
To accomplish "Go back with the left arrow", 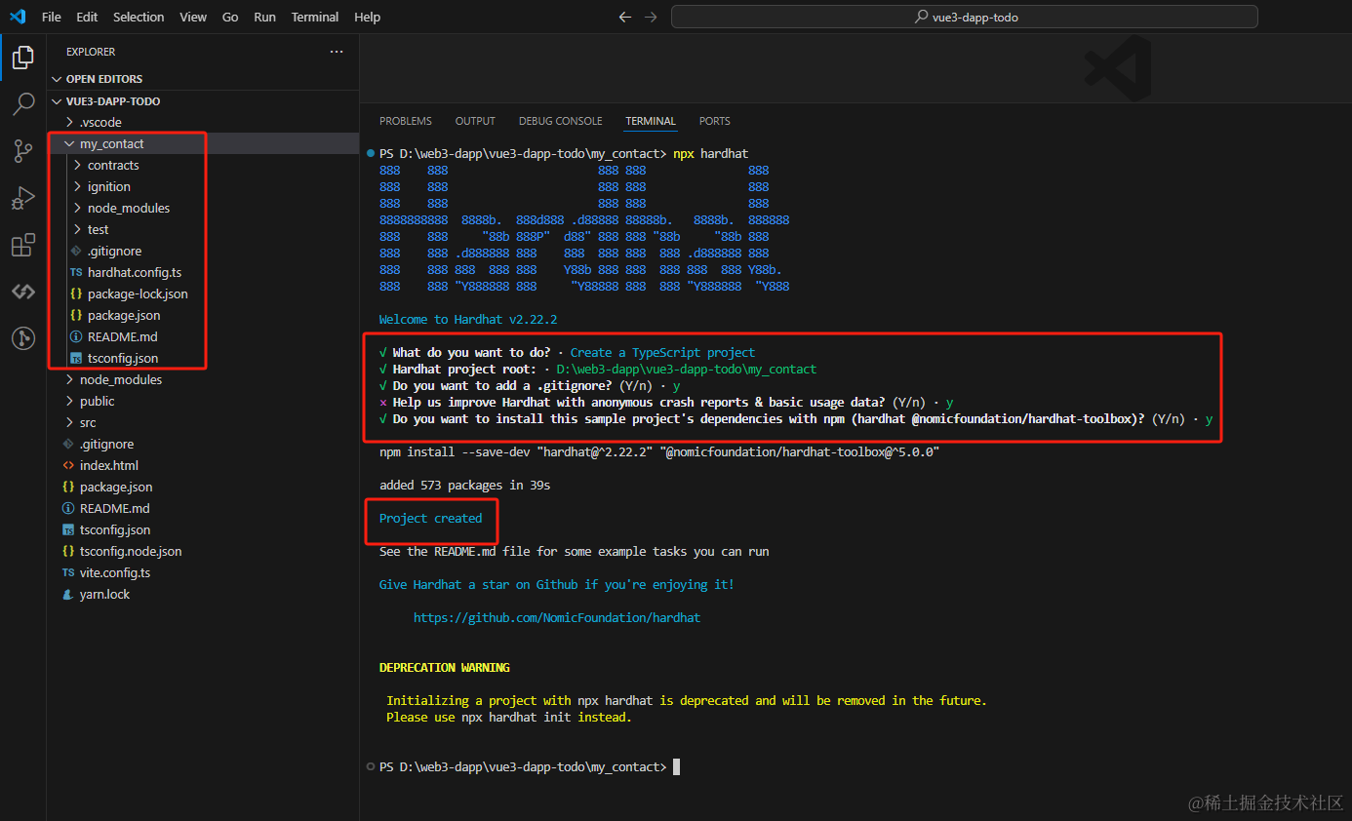I will tap(625, 17).
